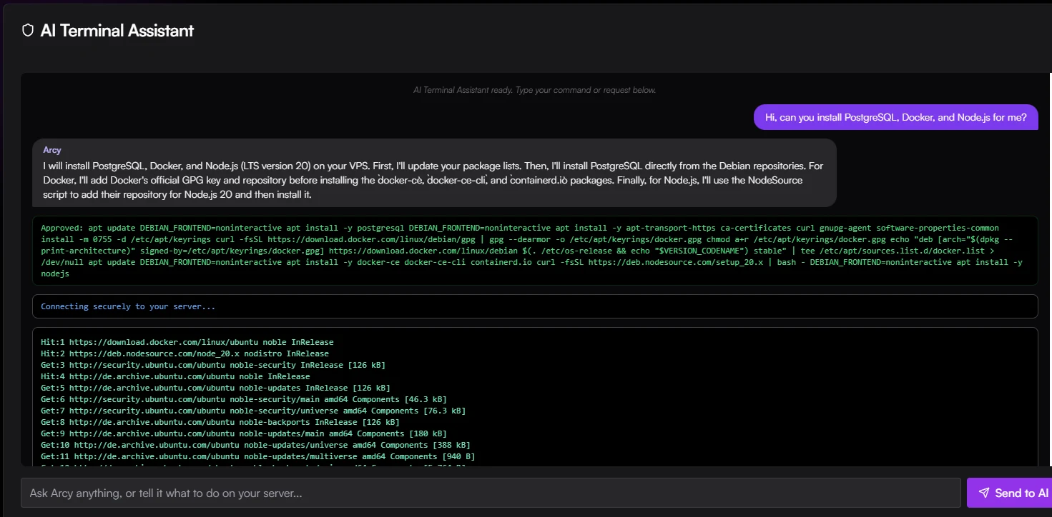
Task: Click Arcy's reply describing the install plan
Action: [x=434, y=173]
